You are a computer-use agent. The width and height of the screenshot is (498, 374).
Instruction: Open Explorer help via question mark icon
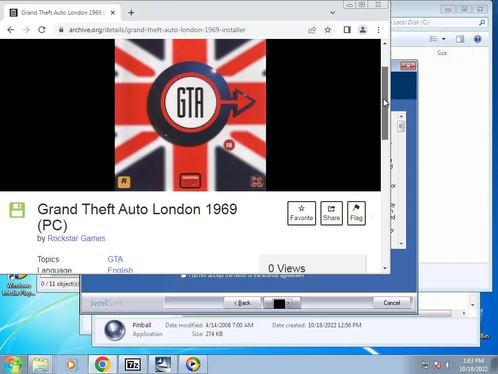478,39
